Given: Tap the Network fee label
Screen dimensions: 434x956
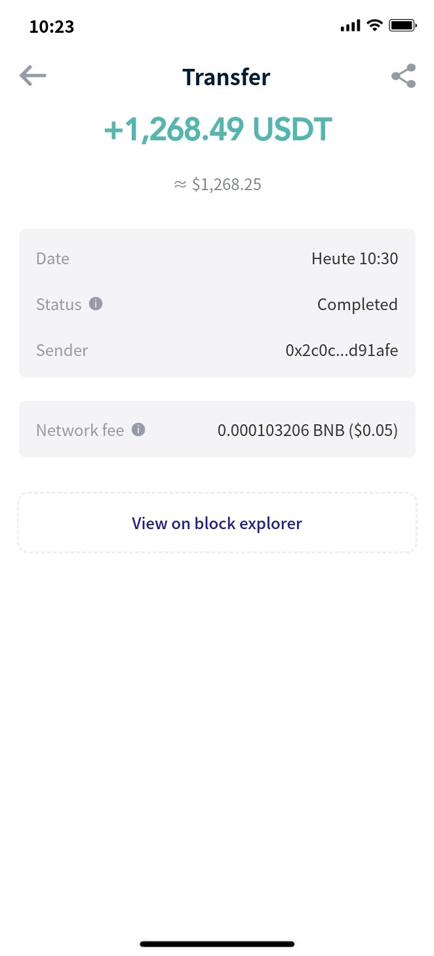Looking at the screenshot, I should coord(80,430).
